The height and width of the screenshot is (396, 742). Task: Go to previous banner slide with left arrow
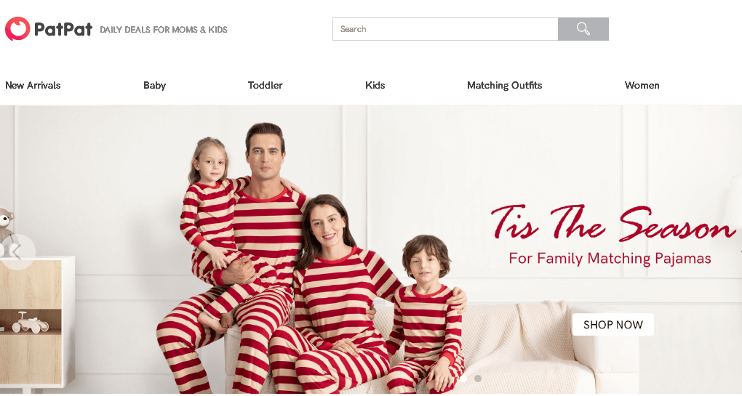[x=17, y=251]
